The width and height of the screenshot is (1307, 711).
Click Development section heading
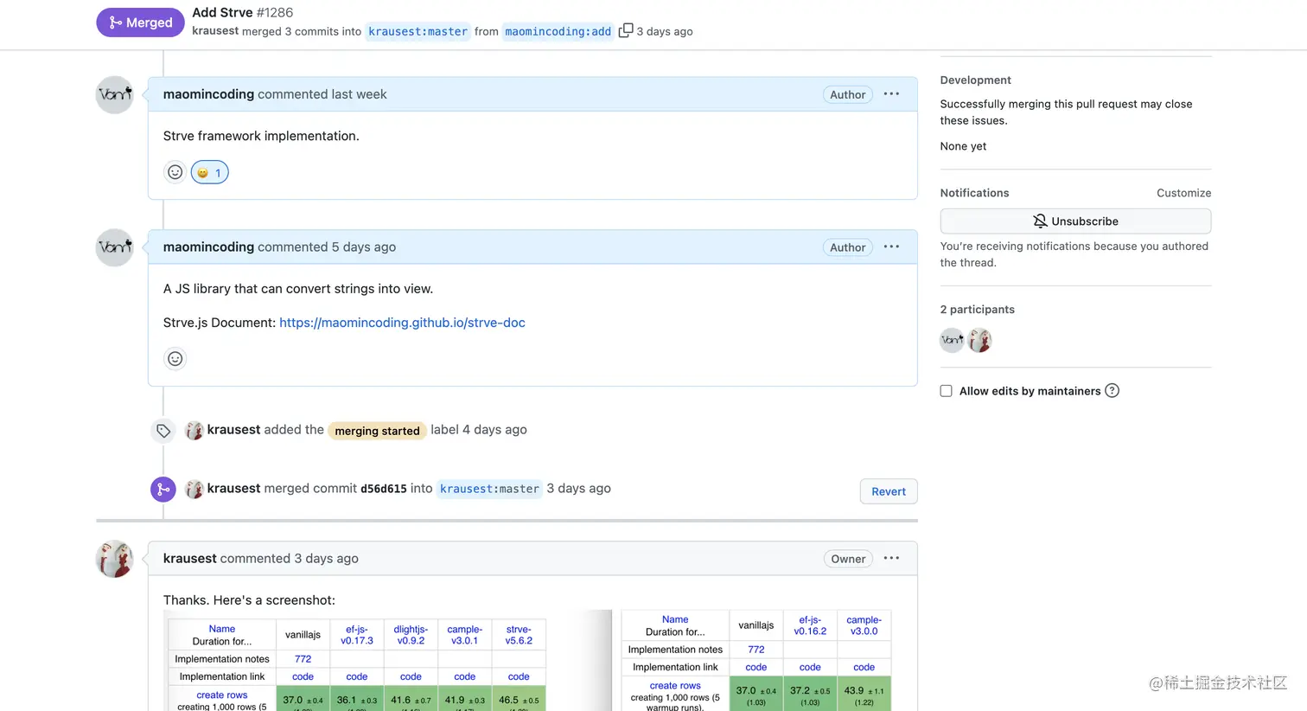click(x=975, y=80)
